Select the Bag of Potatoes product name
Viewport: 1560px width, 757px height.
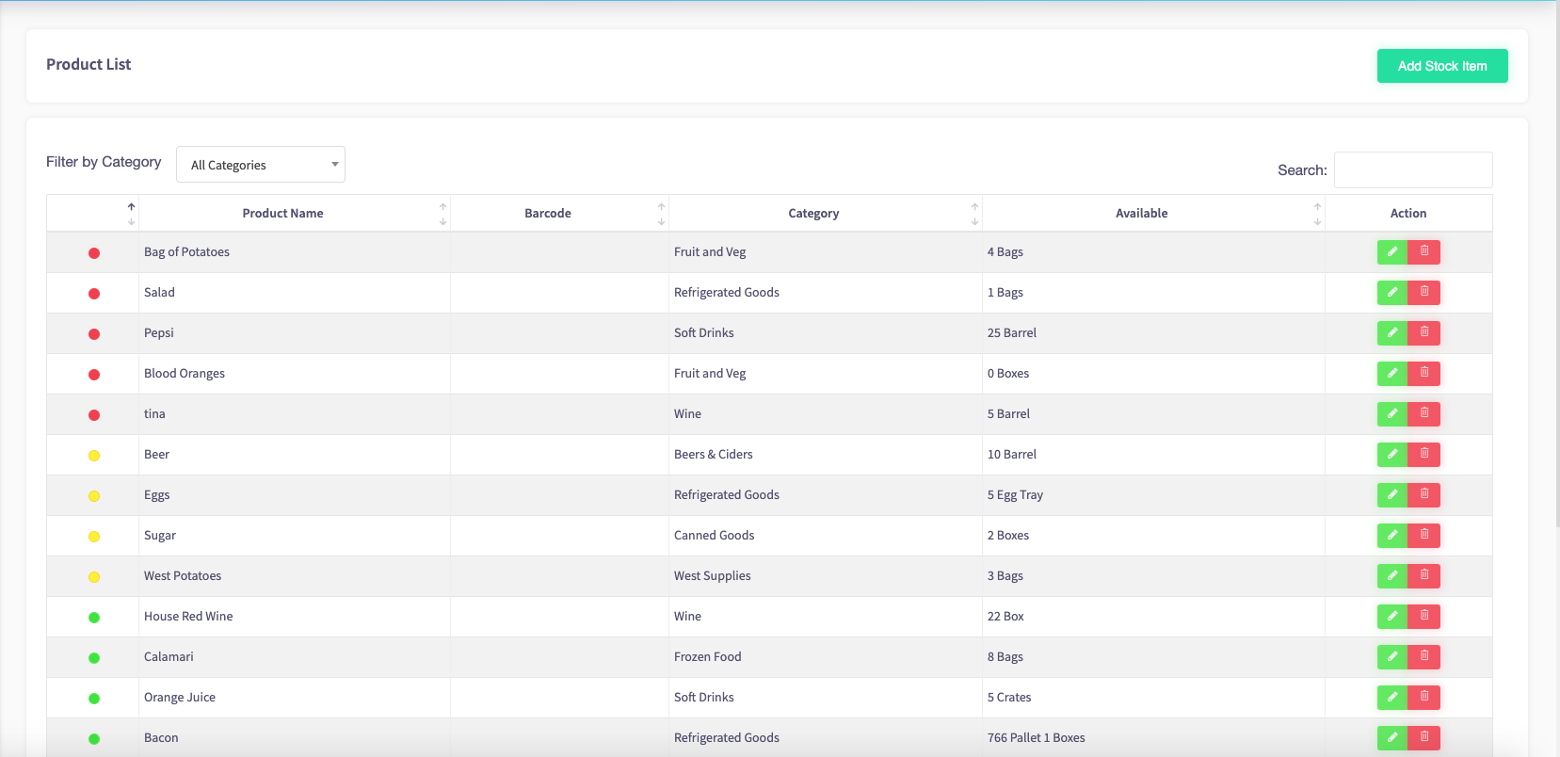click(x=186, y=252)
